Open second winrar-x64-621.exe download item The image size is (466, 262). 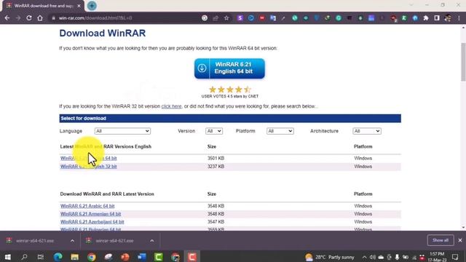pyautogui.click(x=114, y=241)
